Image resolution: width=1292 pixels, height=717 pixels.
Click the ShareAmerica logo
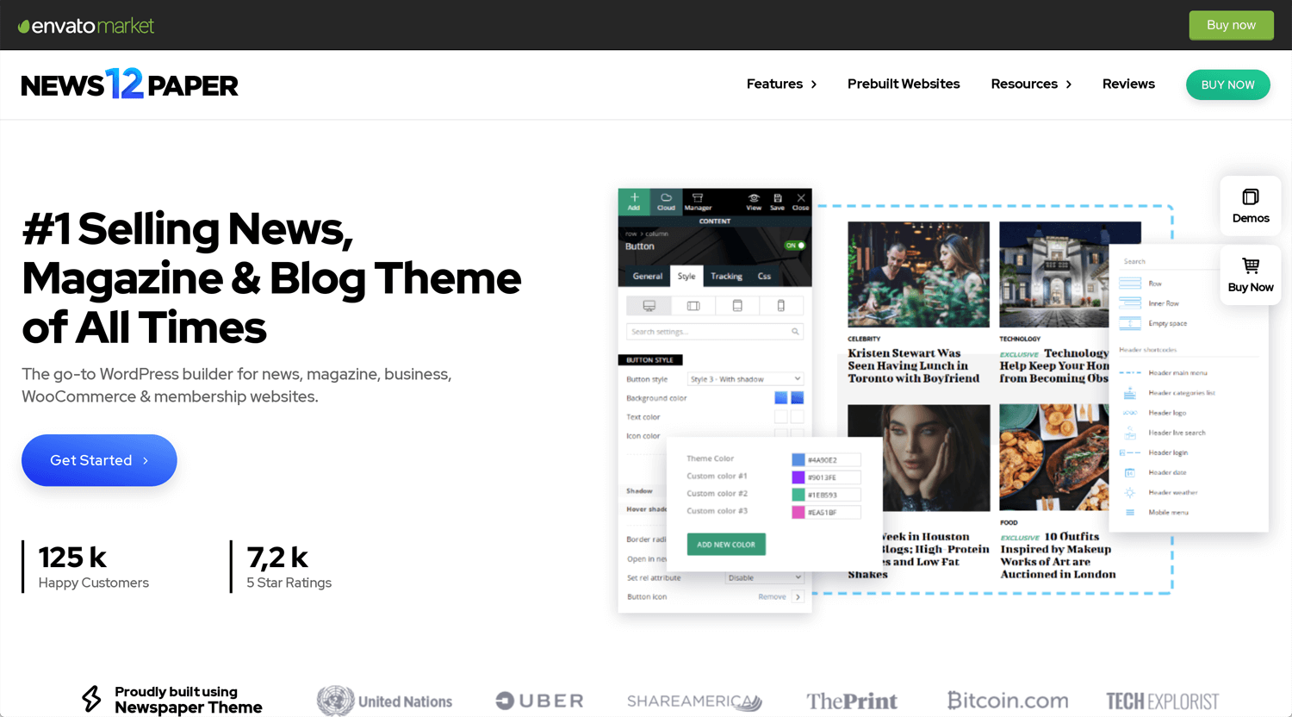click(x=694, y=701)
